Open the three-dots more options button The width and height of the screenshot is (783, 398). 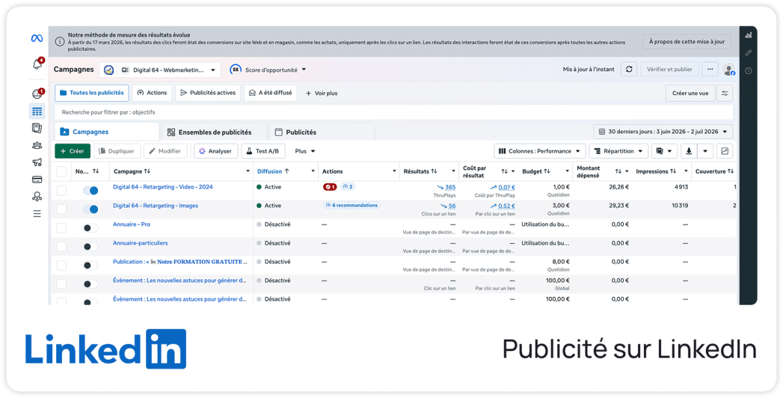pyautogui.click(x=710, y=69)
